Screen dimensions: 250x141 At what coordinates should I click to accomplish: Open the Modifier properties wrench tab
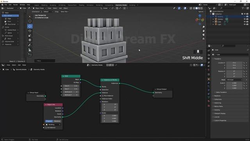point(209,83)
